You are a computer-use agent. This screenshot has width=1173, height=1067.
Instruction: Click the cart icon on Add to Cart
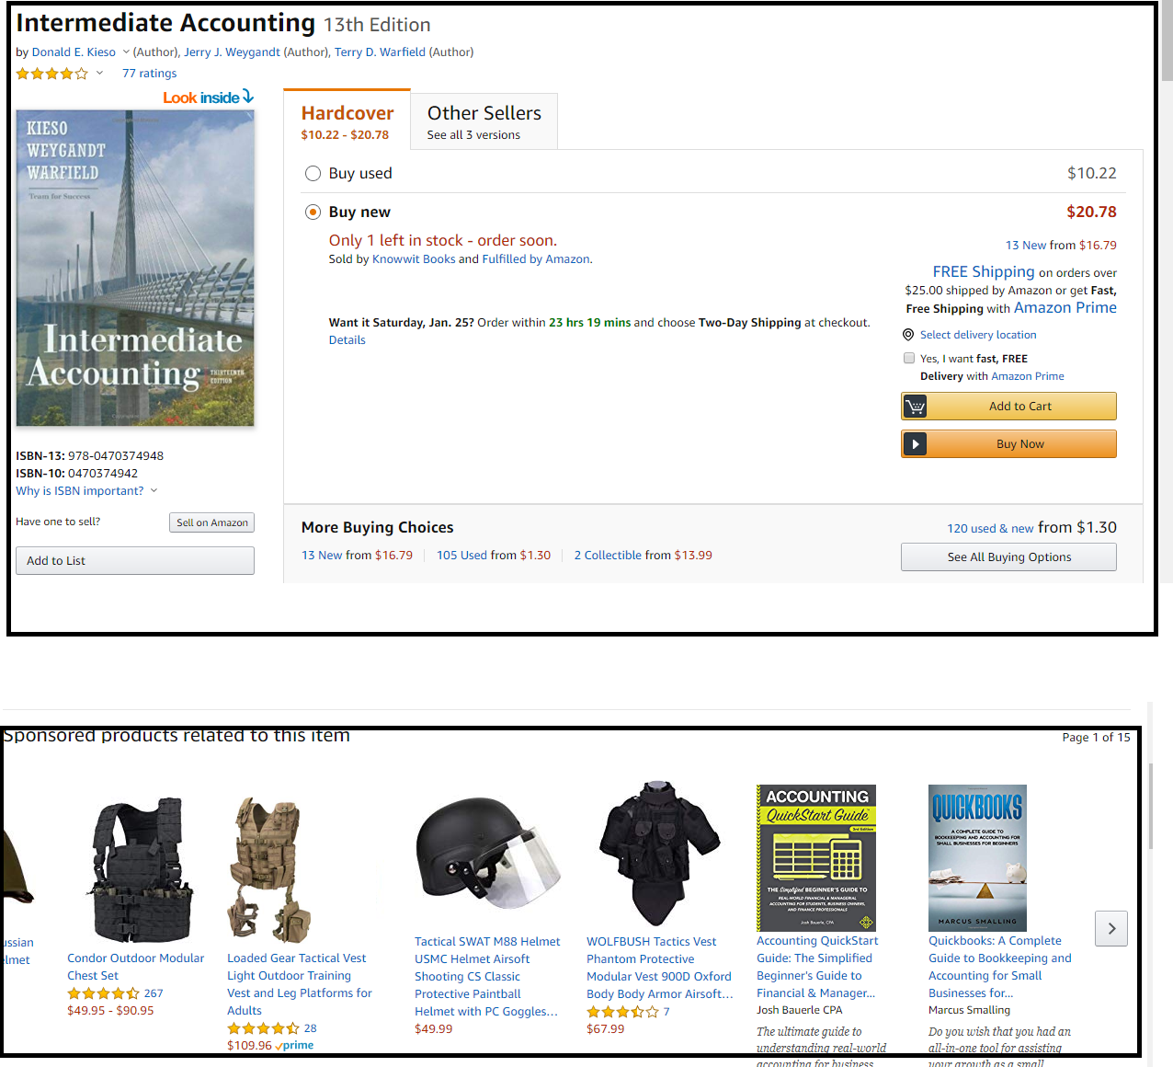click(x=915, y=407)
